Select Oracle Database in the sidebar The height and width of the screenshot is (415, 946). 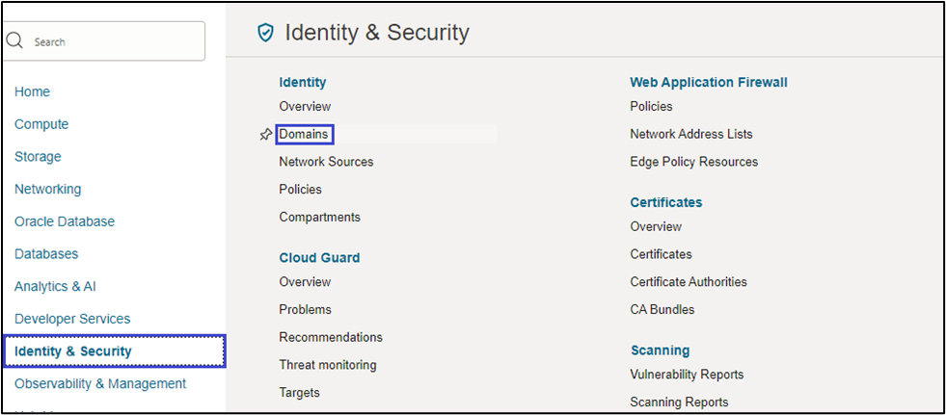point(65,221)
